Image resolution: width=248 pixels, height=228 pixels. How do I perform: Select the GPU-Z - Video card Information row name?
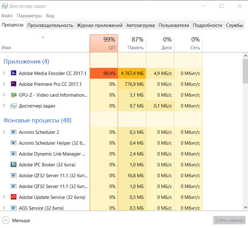pos(53,95)
